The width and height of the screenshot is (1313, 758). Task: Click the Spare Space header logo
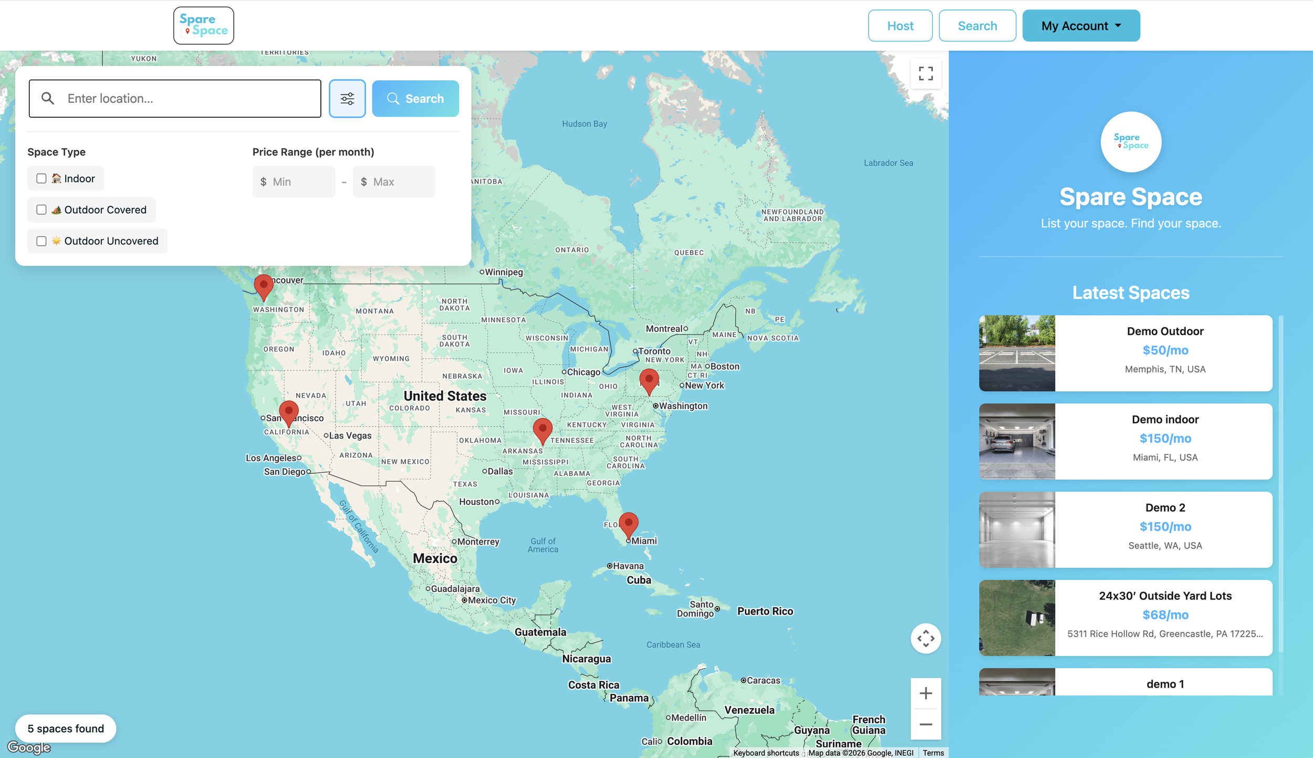(204, 25)
